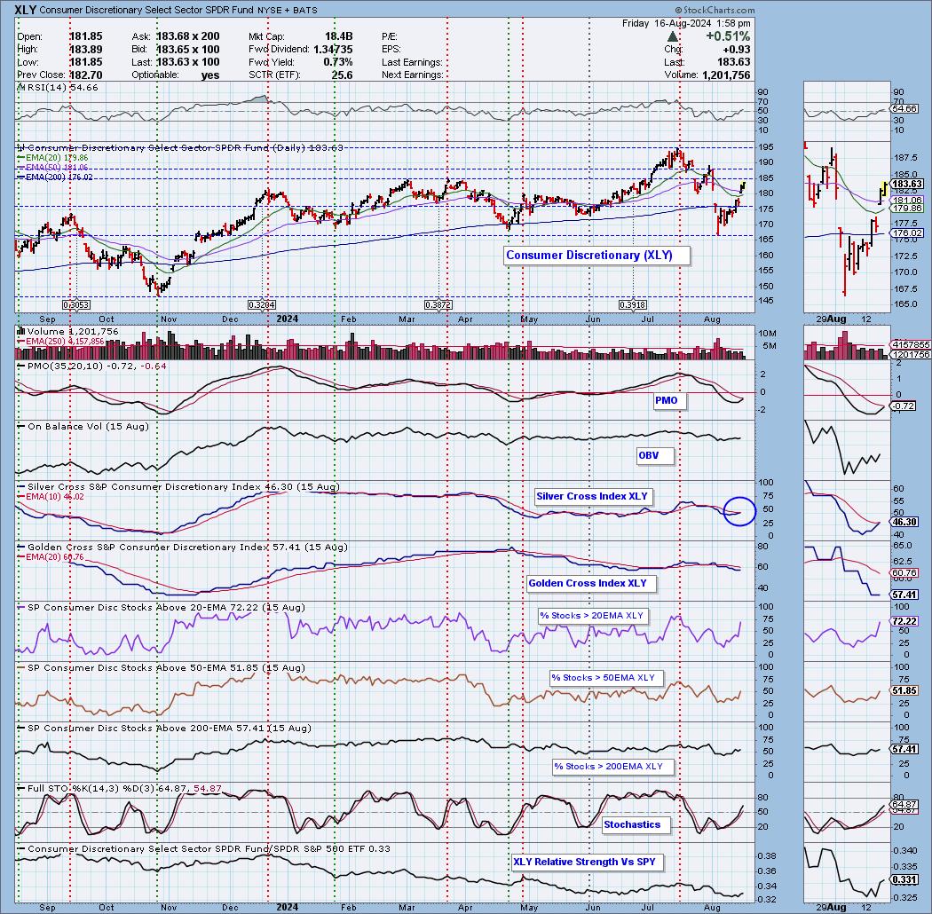Viewport: 932px width, 914px height.
Task: Click the % Stocks > 50EMA XLY label
Action: [602, 678]
